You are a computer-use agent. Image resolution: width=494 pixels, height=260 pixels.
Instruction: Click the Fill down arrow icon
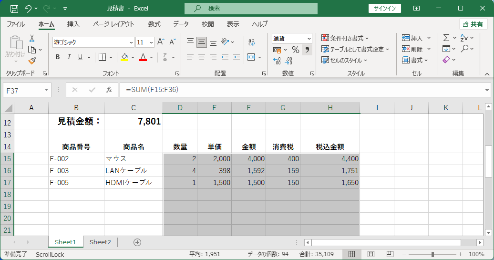(446, 49)
